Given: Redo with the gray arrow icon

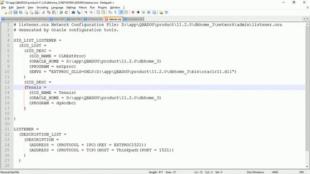Looking at the screenshot, I should pyautogui.click(x=66, y=13).
